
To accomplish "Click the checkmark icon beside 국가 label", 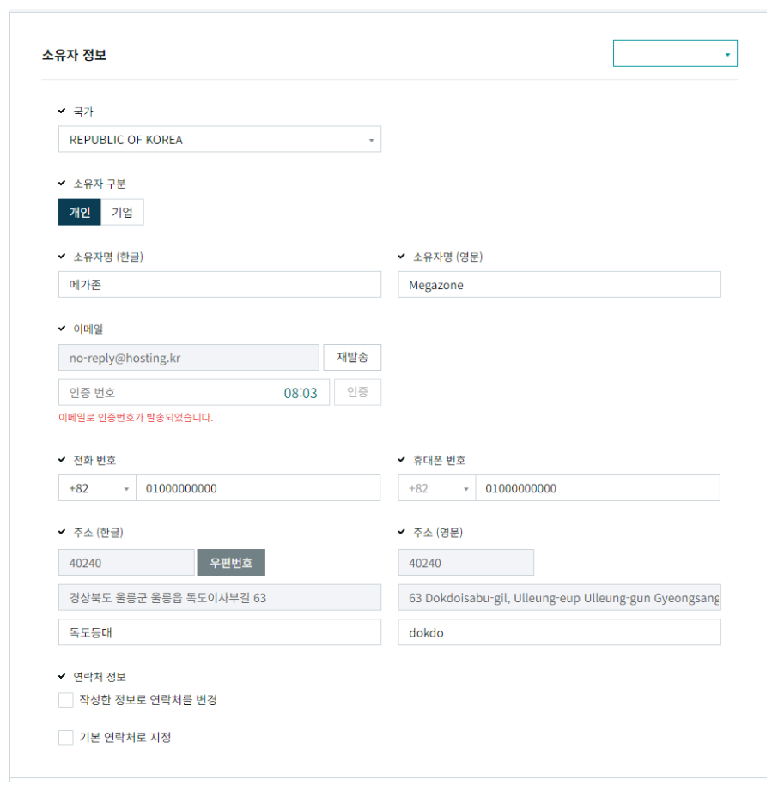I will (61, 111).
